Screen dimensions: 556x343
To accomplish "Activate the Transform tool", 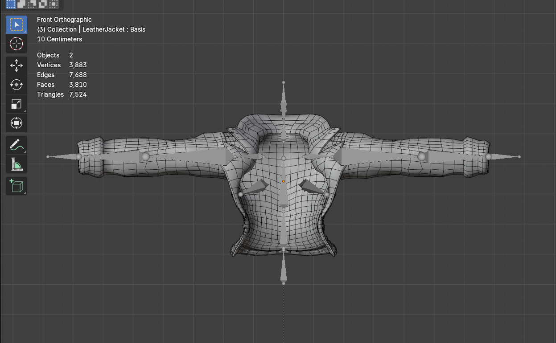I will click(x=16, y=123).
